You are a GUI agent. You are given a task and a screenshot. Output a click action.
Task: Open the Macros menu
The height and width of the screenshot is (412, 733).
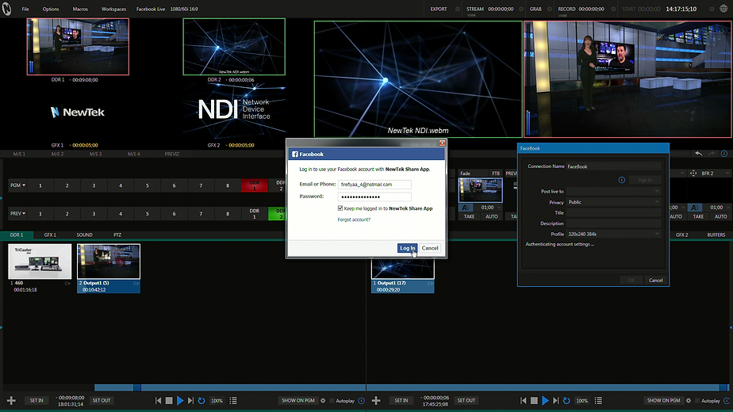point(80,9)
